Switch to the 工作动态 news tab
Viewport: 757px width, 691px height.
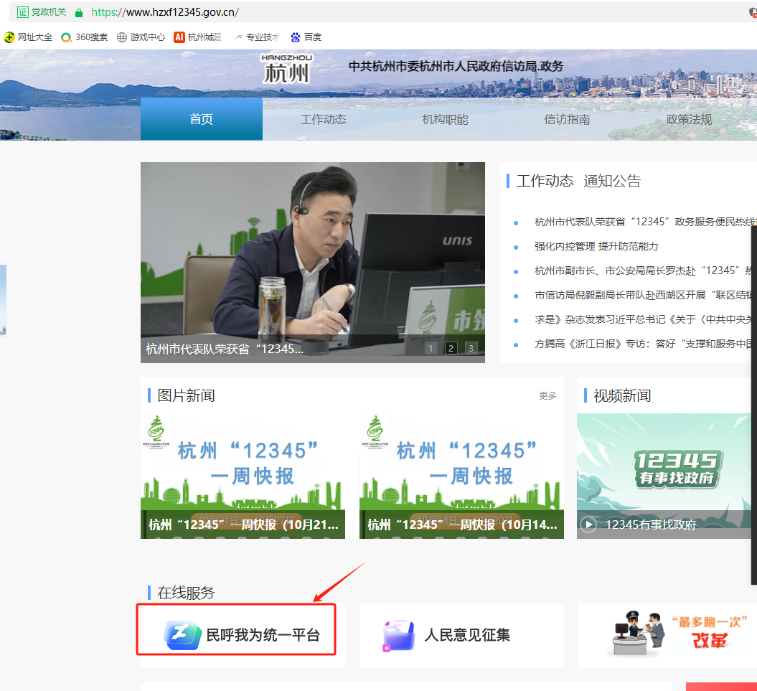(x=545, y=181)
